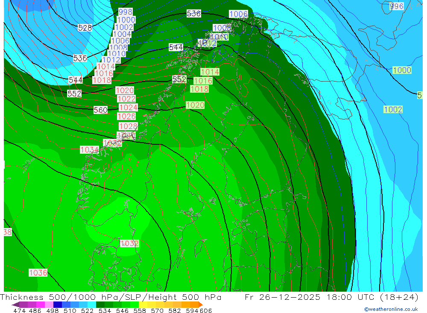Click legend value 474

[x=19, y=310]
